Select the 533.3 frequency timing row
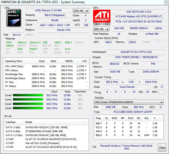Screen dimensions: 169x154 tap(129, 127)
